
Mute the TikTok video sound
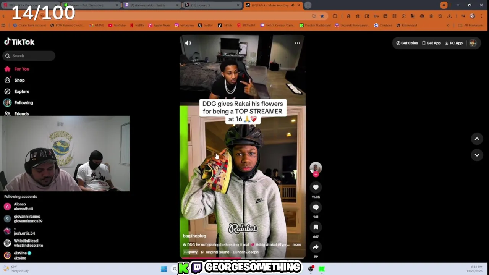coord(188,43)
